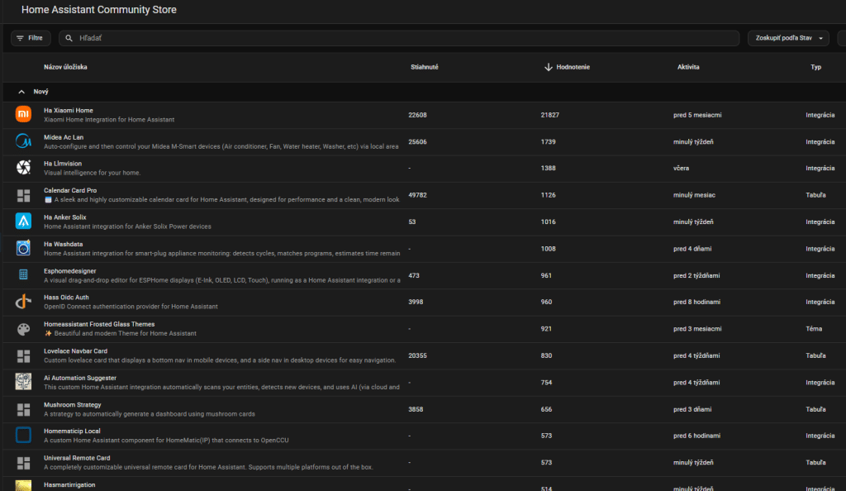The width and height of the screenshot is (846, 491).
Task: Sort by Stiahnuté column
Action: pyautogui.click(x=425, y=67)
